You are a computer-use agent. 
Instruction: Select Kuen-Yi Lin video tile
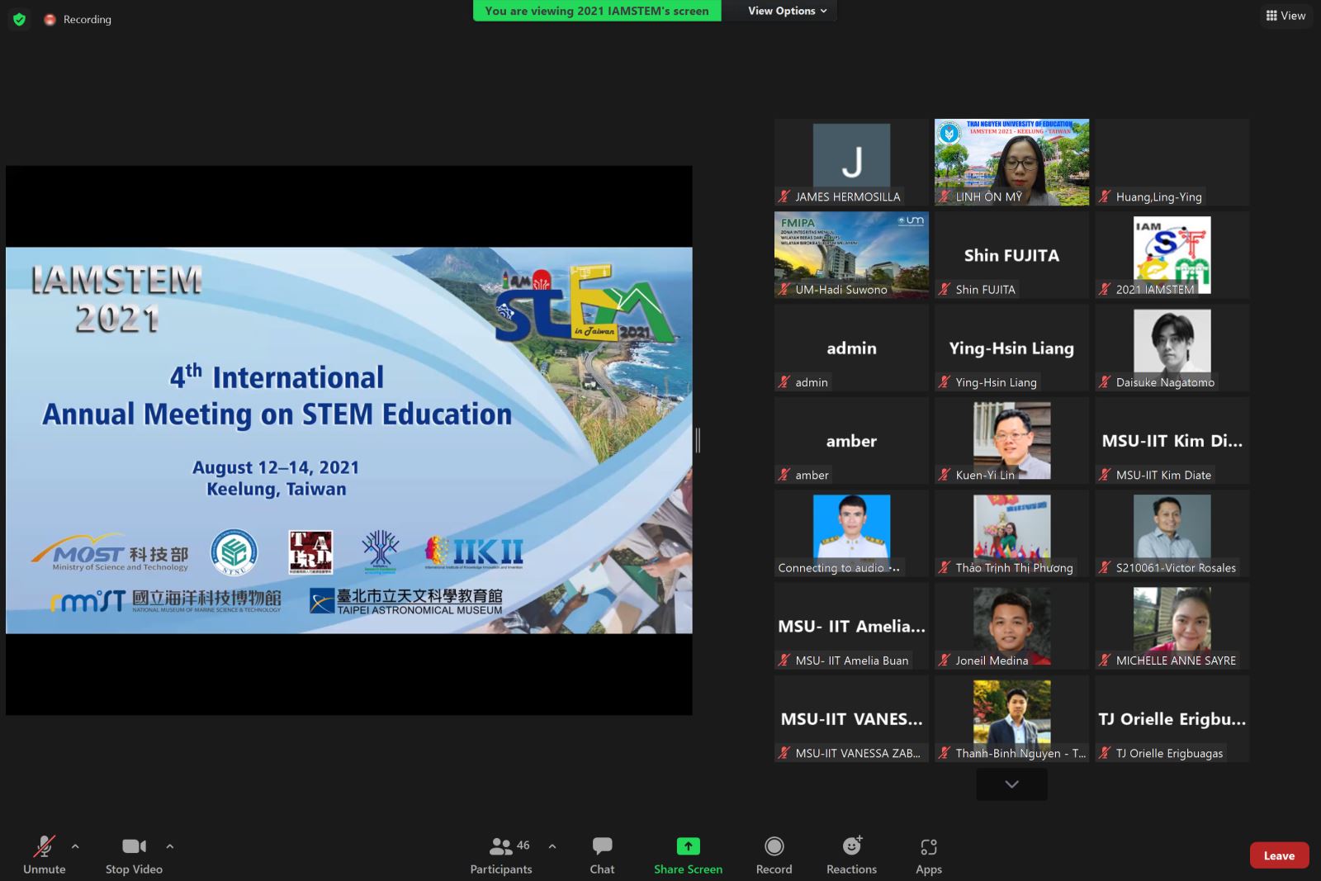tap(1011, 440)
